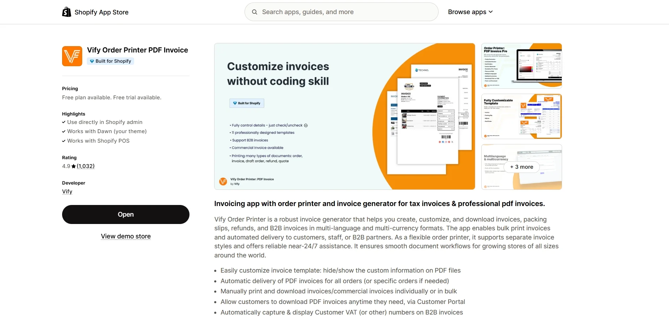This screenshot has height=330, width=669.
Task: Select the Vify Order Printer app icon
Action: [x=72, y=56]
